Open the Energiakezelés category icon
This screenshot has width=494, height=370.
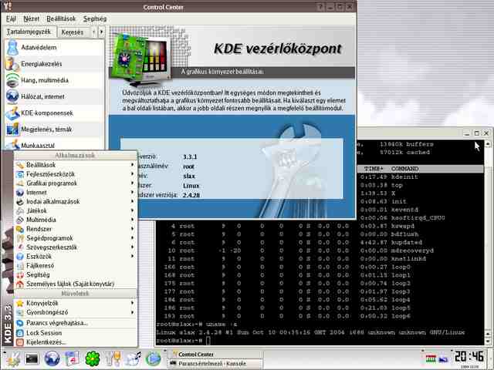[12, 64]
